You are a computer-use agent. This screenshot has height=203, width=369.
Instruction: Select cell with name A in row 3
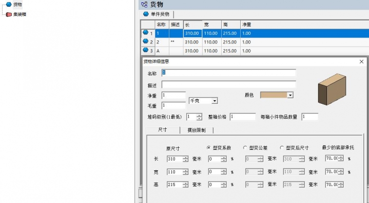(x=162, y=51)
